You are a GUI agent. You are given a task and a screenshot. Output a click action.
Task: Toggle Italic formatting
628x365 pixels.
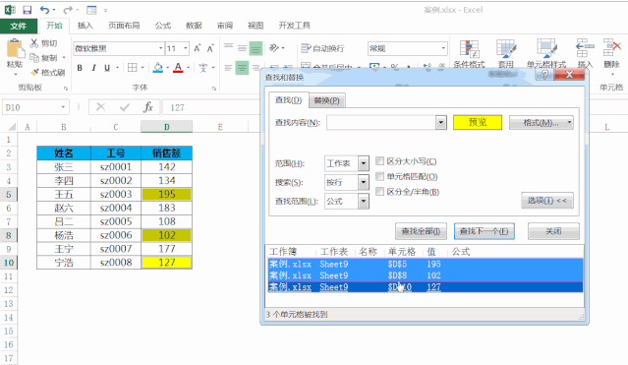[93, 68]
